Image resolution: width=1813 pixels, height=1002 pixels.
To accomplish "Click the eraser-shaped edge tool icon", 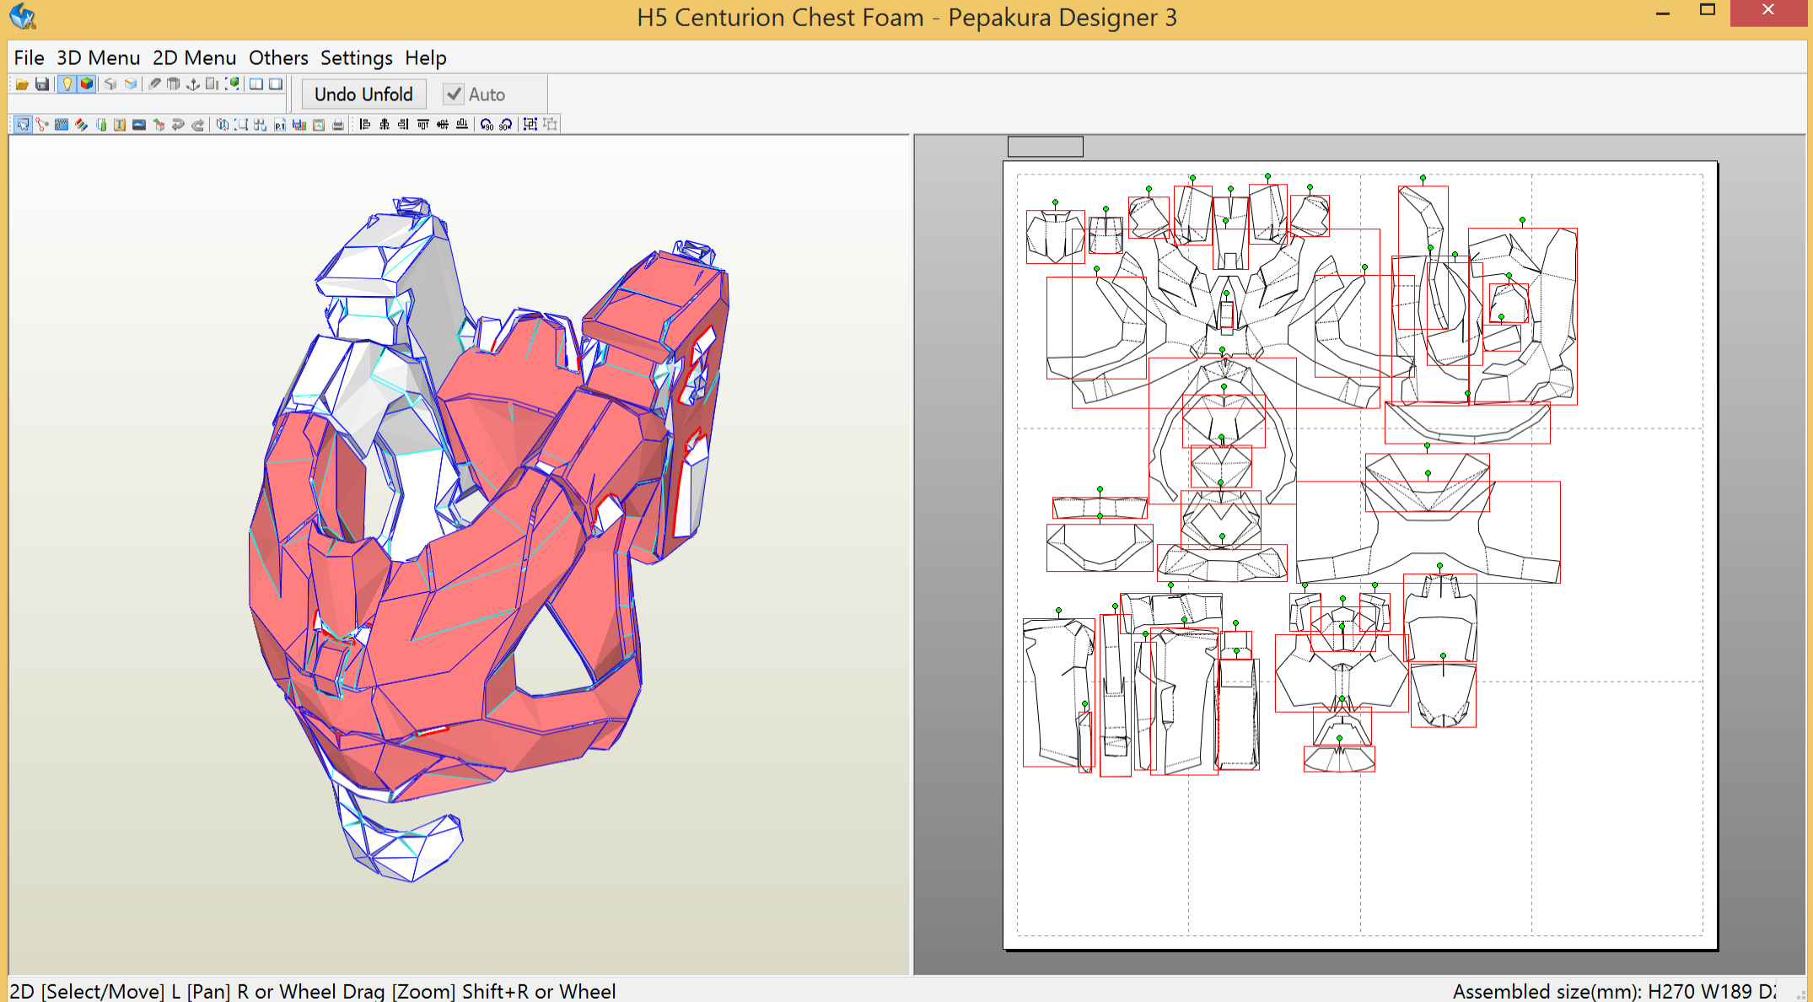I will tap(154, 84).
